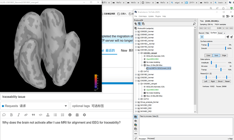The image size is (234, 140).
Task: Switch to the Process2 tab
Action: click(x=151, y=139)
